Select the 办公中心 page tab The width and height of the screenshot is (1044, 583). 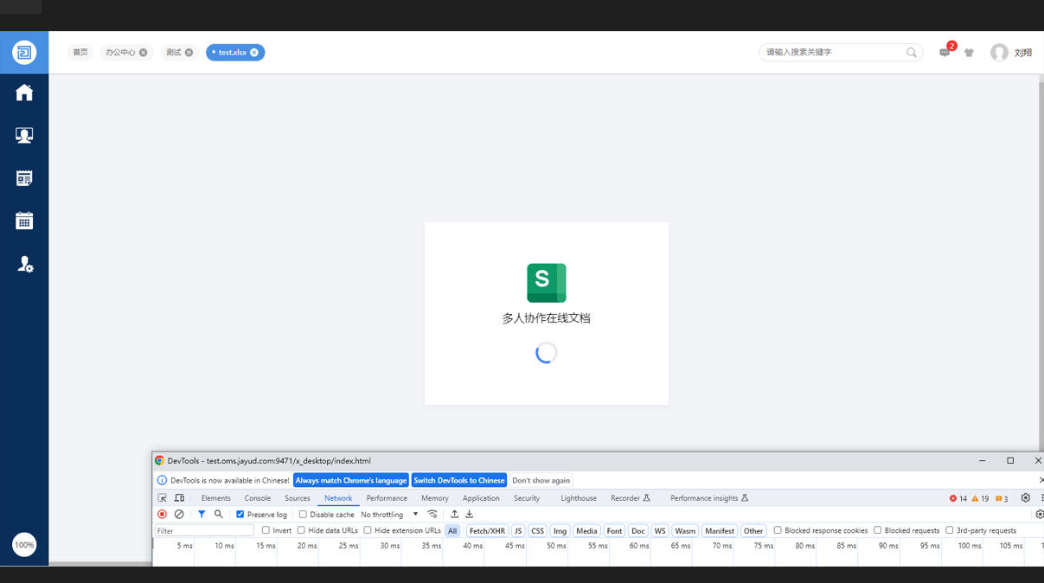[120, 53]
